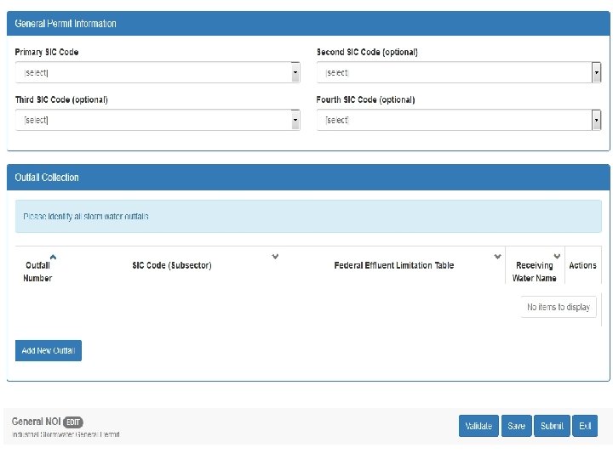Click Outfall Number column header
Viewport: 613px width, 459px height.
(37, 271)
